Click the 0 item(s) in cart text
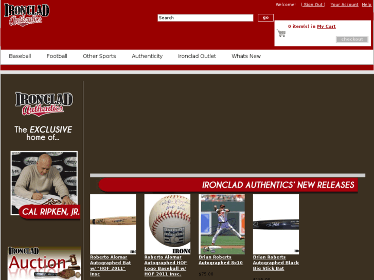The width and height of the screenshot is (374, 280). (302, 26)
